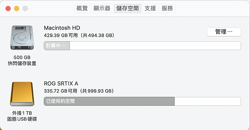The width and height of the screenshot is (250, 130).
Task: Close the window with the red button
Action: pyautogui.click(x=8, y=8)
